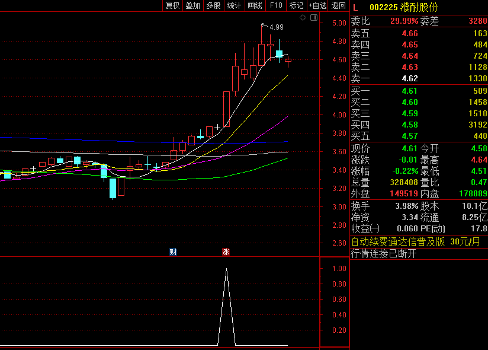Go back with the 返回 button

coord(338,5)
